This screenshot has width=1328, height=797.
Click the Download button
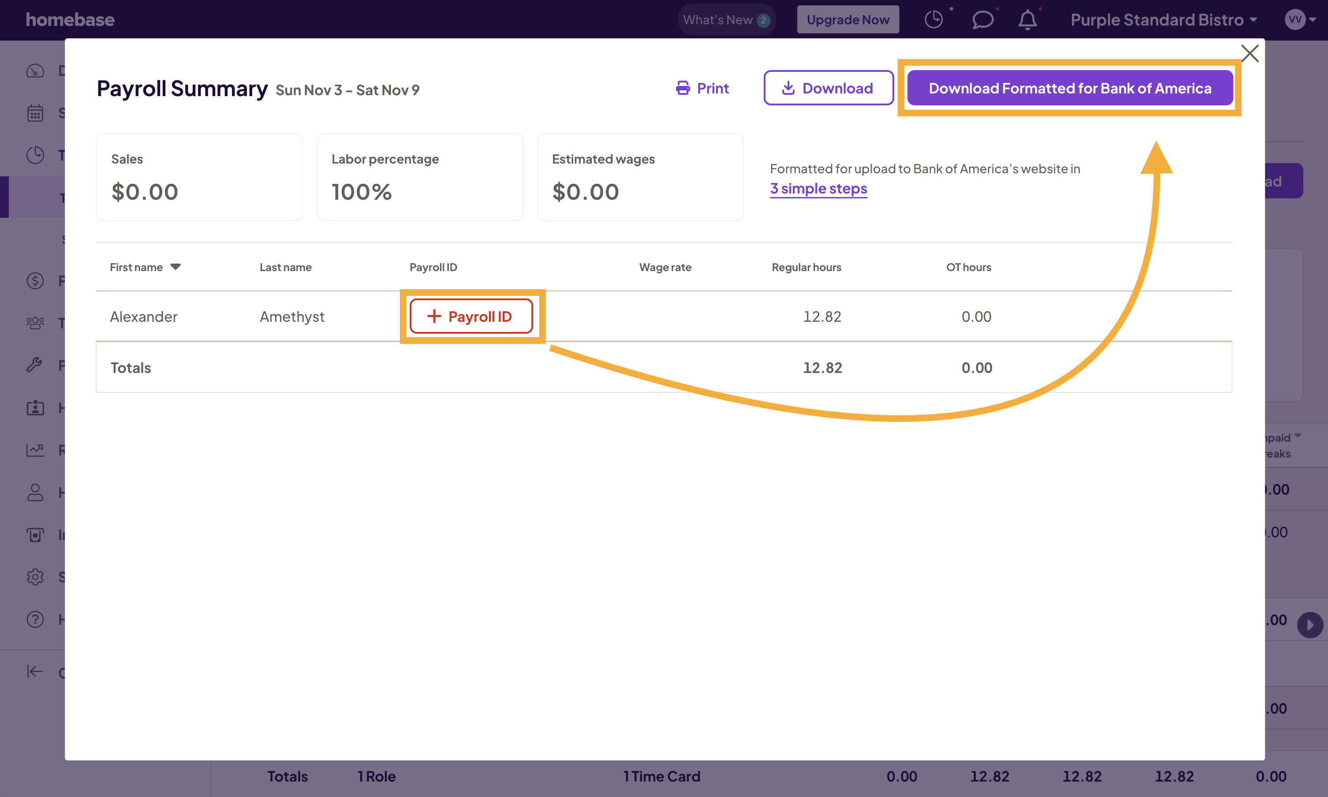coord(828,88)
